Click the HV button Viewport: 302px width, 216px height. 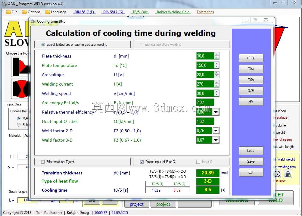pos(251,101)
